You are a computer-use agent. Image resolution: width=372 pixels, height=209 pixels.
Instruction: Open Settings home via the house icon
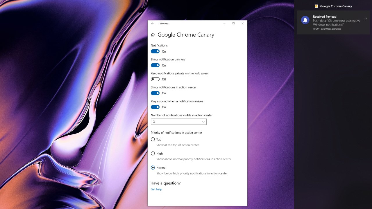point(153,35)
